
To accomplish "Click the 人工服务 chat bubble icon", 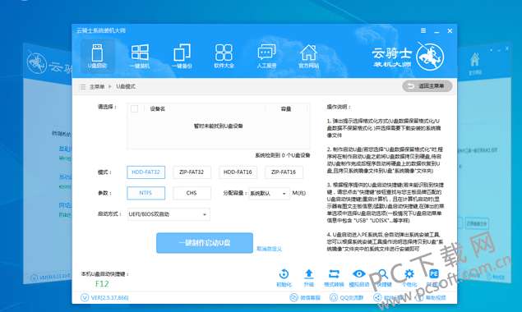I will coord(266,56).
